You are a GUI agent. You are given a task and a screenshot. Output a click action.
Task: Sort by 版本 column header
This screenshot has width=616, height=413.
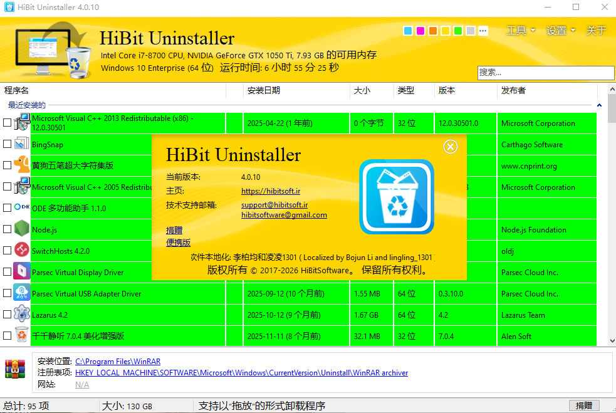(466, 90)
